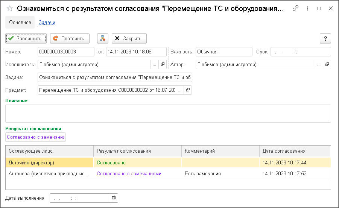Select the Деточкин (директор) row
Image resolution: width=339 pixels, height=208 pixels.
(168, 162)
